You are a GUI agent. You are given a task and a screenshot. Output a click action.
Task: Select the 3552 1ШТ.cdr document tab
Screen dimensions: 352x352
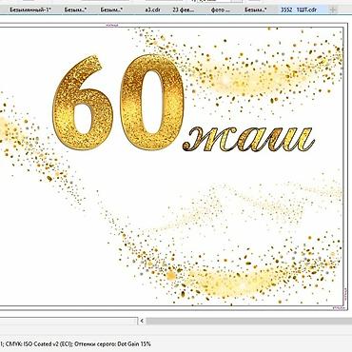(x=299, y=10)
